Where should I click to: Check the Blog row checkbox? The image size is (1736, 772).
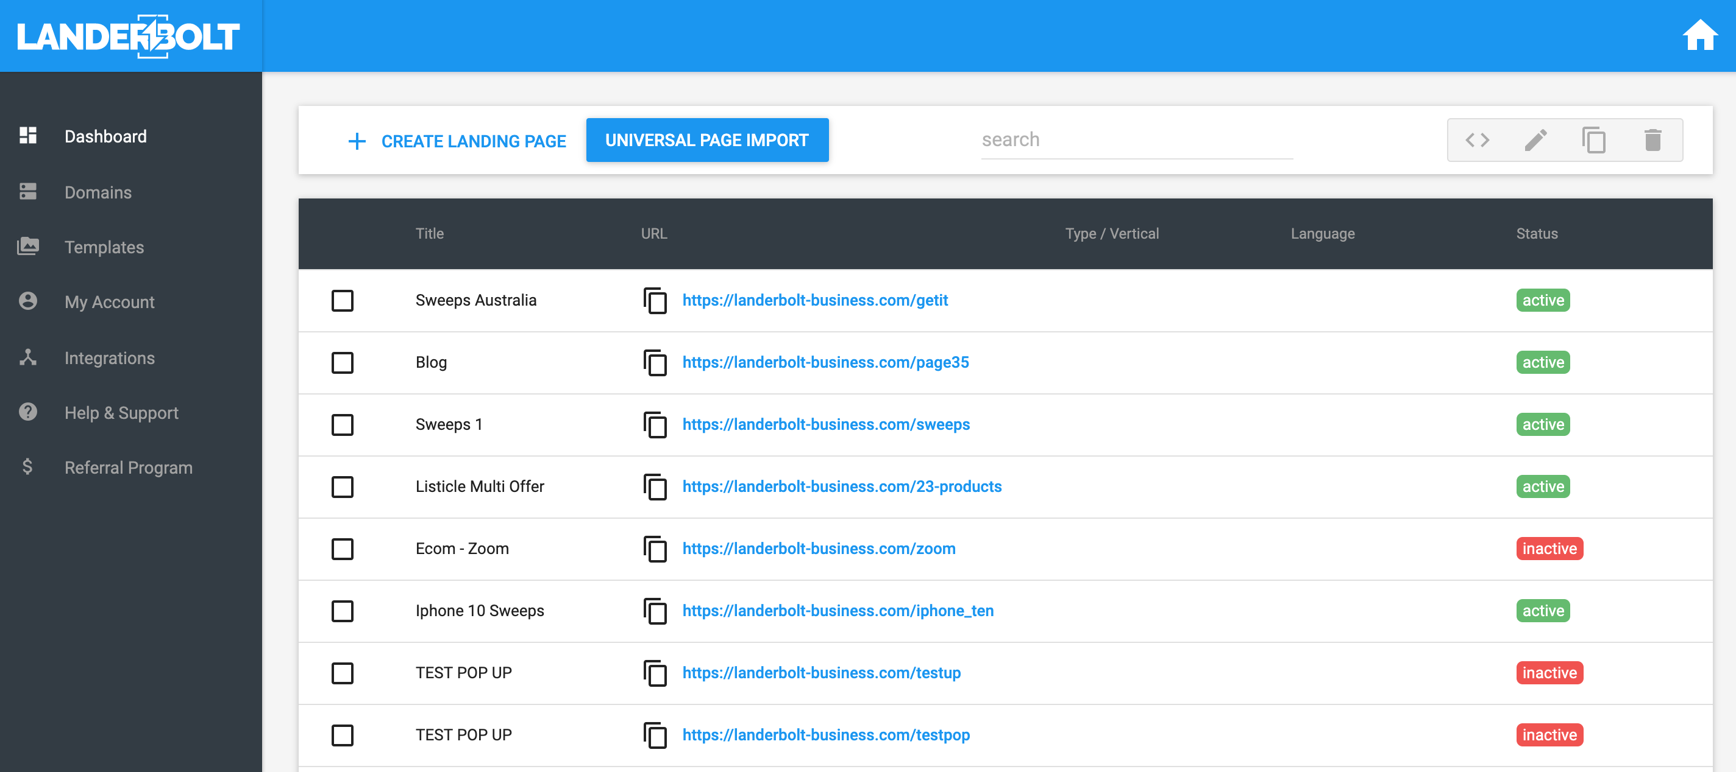click(343, 362)
